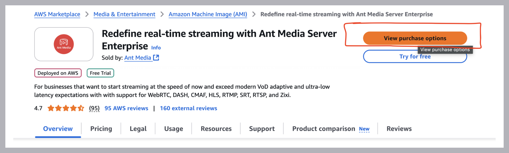This screenshot has height=153, width=509.
Task: Go to the Reviews tab
Action: (399, 129)
